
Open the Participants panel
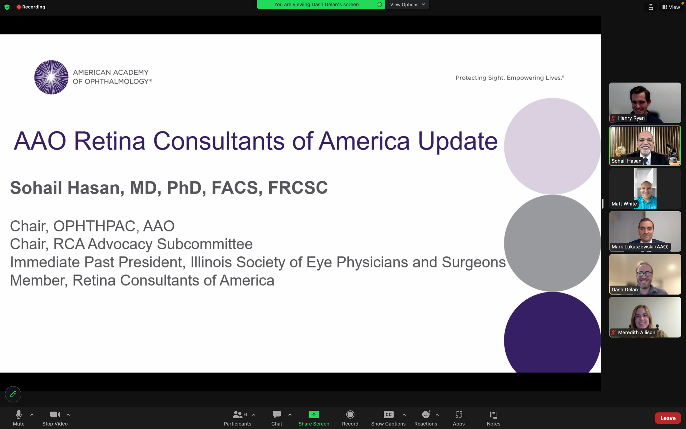tap(237, 418)
